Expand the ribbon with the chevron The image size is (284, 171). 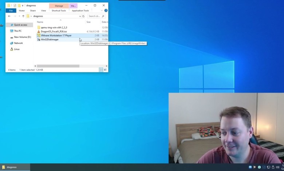coord(102,11)
